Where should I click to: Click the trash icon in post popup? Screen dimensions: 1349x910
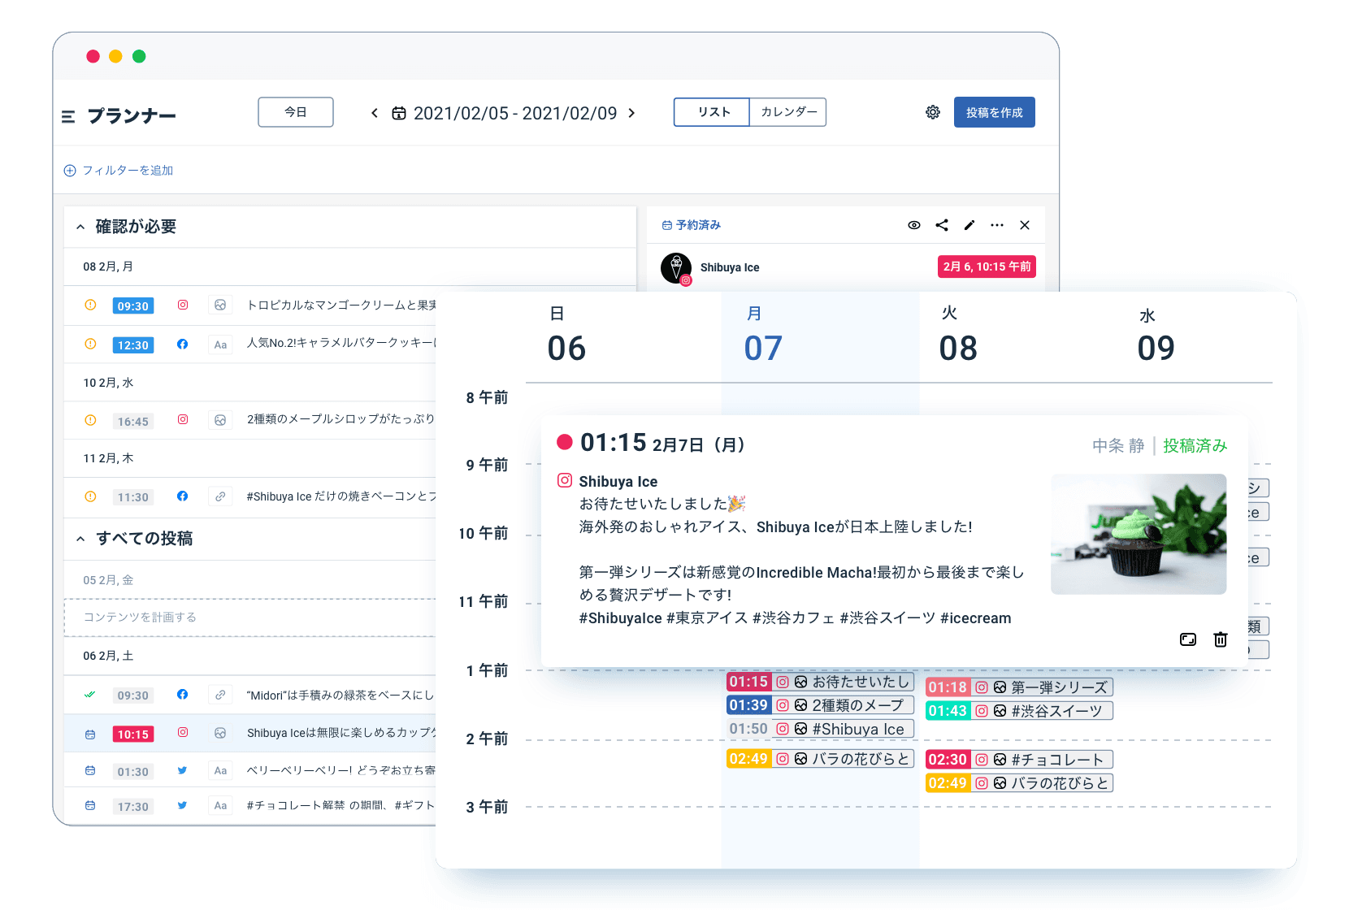click(1220, 639)
